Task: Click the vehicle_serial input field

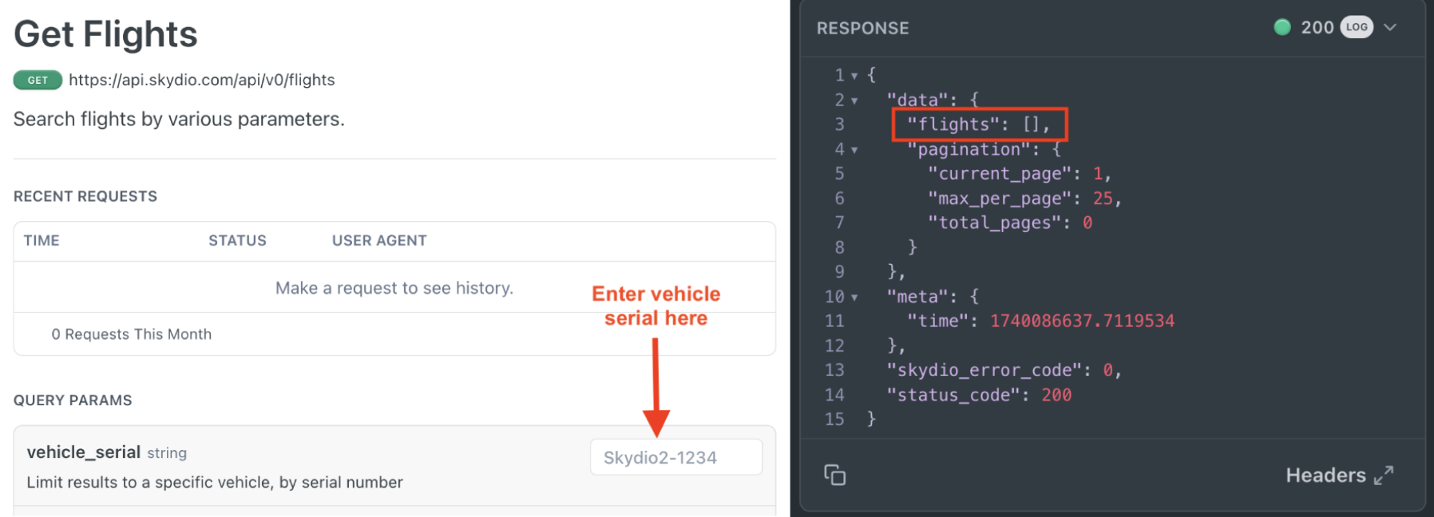Action: pos(676,457)
